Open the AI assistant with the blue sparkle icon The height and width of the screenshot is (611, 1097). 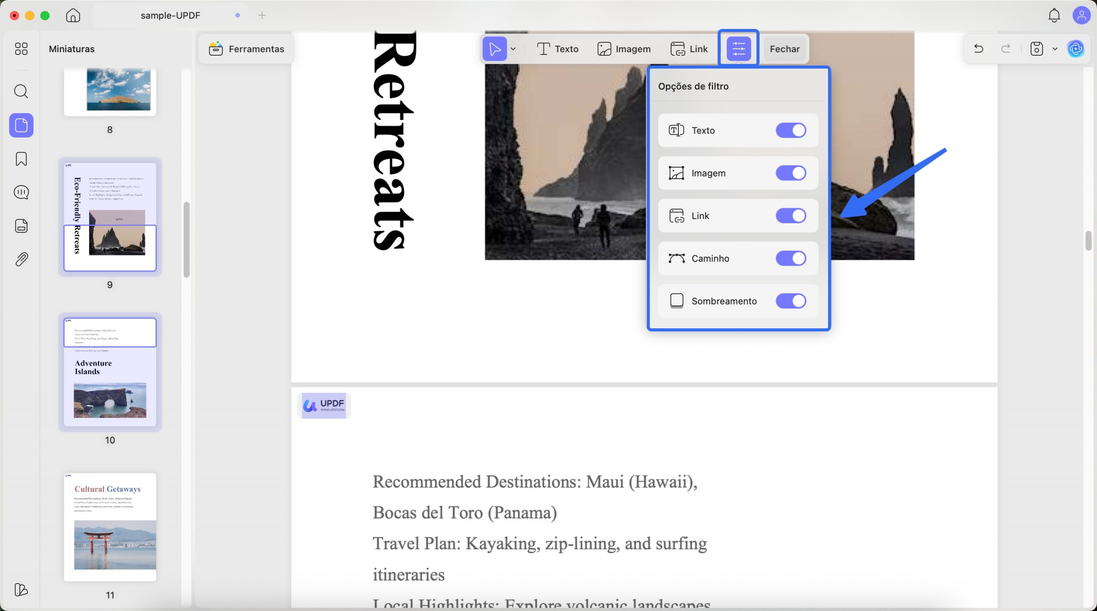1076,48
